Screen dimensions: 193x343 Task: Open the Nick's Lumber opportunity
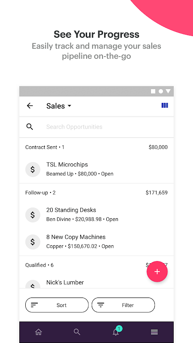pos(96,283)
